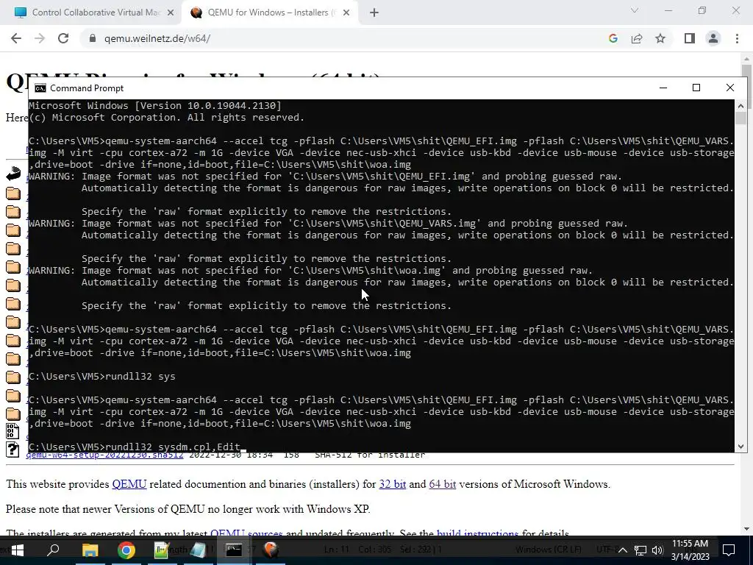The image size is (753, 565).
Task: Go back using browser back arrow
Action: pos(16,38)
